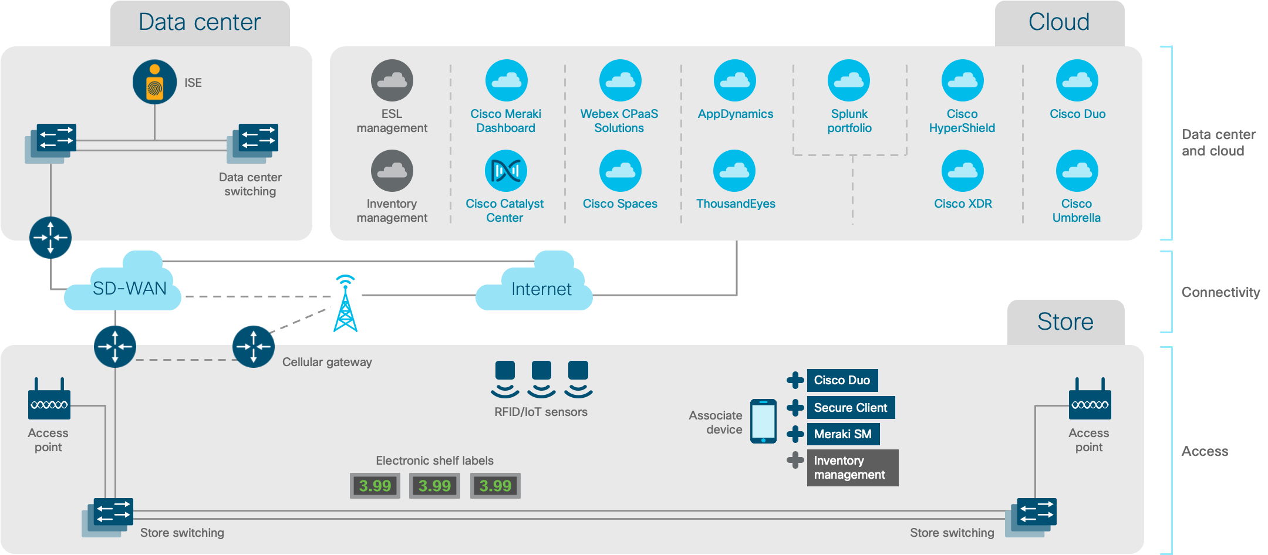
Task: Click the 'Connectivity' side label
Action: tap(1221, 292)
